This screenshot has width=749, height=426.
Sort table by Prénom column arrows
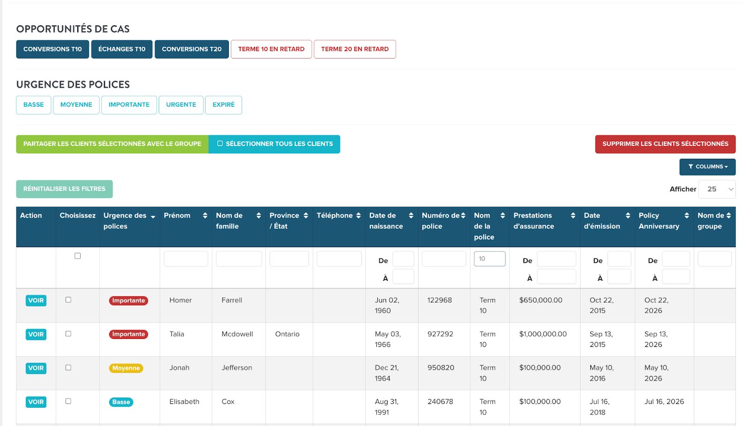pyautogui.click(x=205, y=215)
